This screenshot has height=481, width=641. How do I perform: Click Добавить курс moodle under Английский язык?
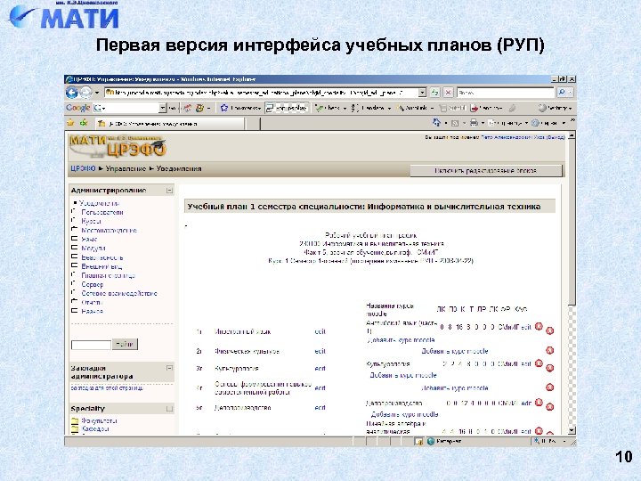click(401, 340)
